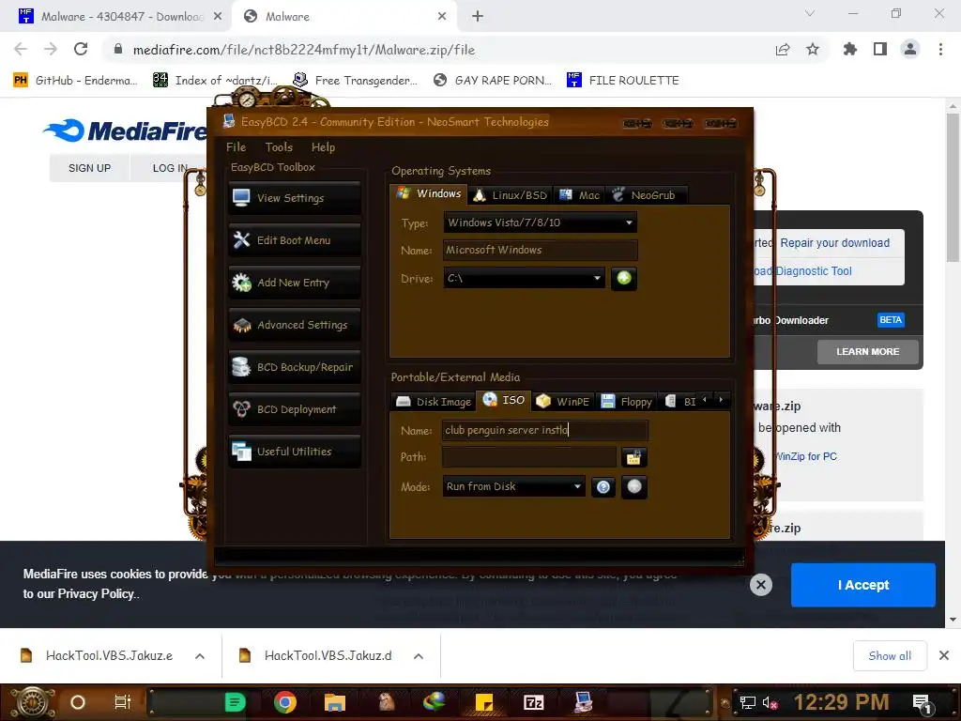Click the ISO Name input field

point(545,430)
